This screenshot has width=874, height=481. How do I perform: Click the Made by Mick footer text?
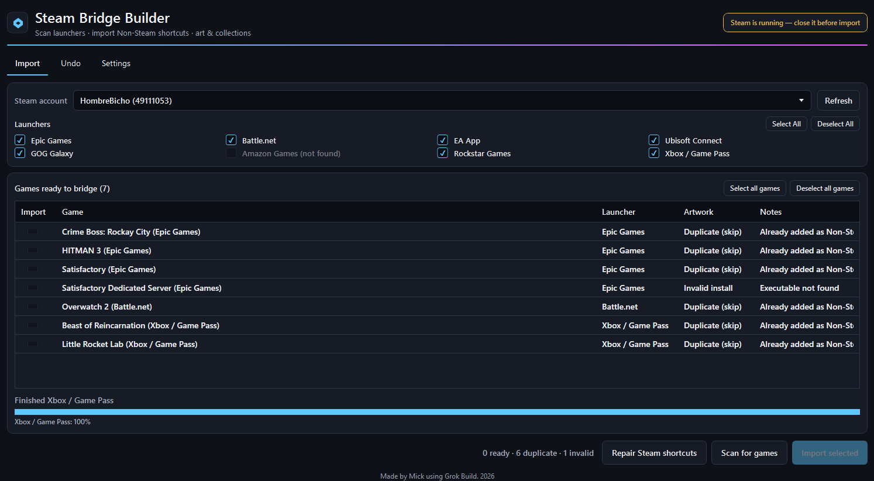click(437, 476)
